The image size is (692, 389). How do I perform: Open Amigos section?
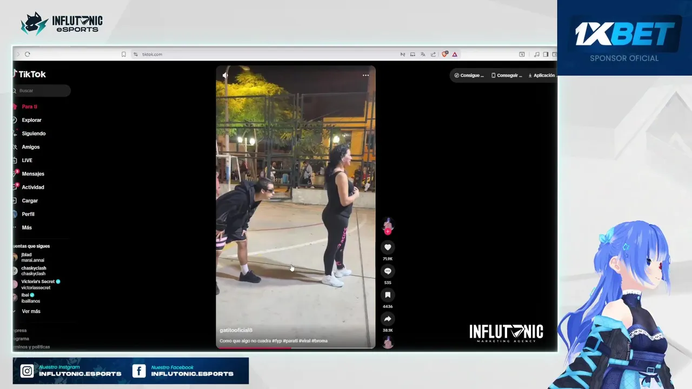point(31,147)
